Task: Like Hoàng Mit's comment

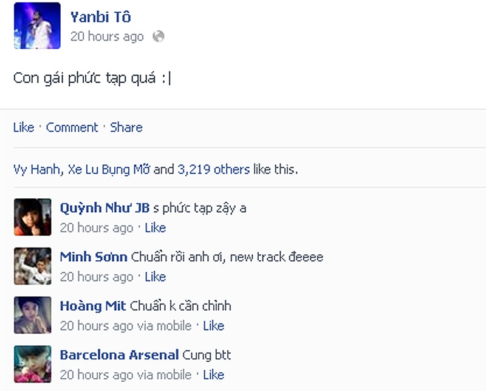Action: [214, 326]
